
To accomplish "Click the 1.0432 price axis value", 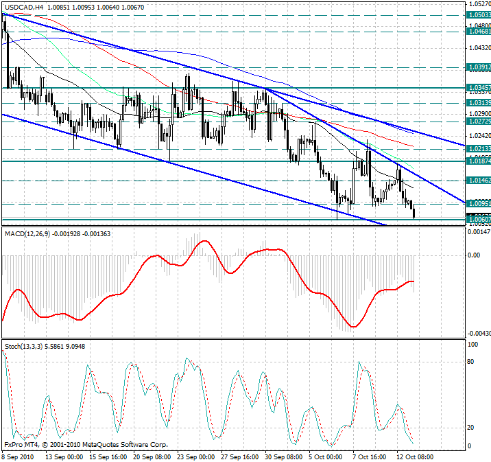I will [x=479, y=48].
